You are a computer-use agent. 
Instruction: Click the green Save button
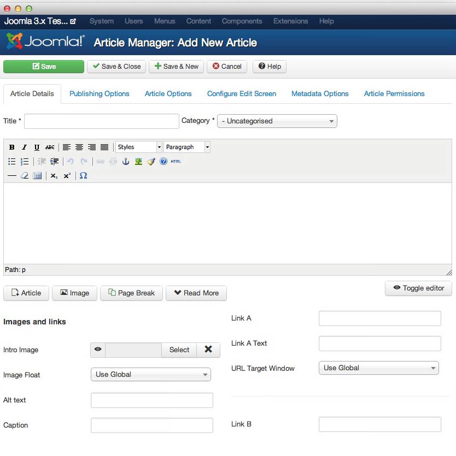[x=44, y=67]
